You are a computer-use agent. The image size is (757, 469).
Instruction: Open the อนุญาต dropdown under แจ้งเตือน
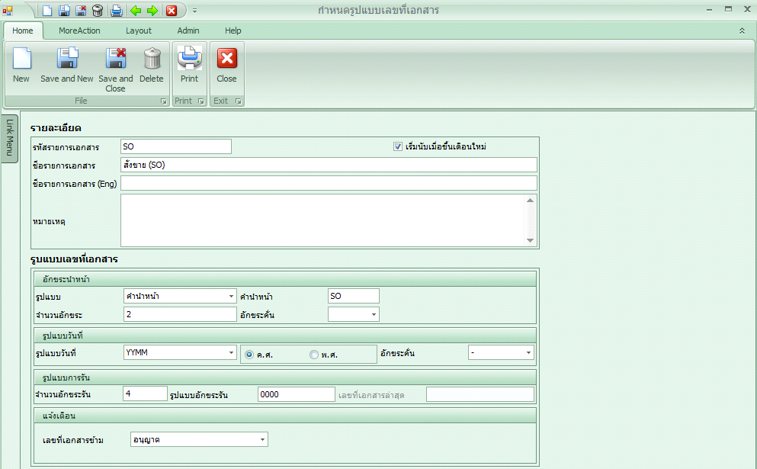[265, 439]
